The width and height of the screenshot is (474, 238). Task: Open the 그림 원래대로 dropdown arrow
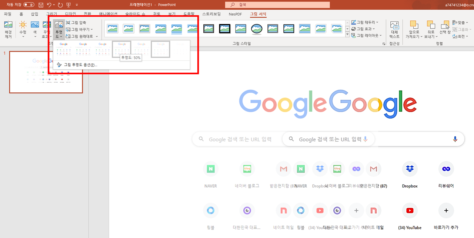point(97,36)
